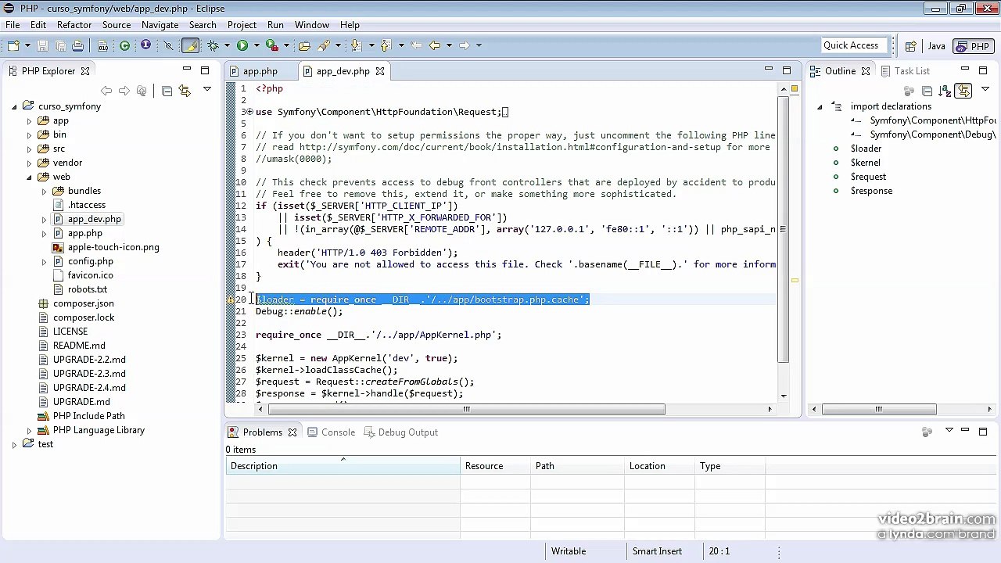Viewport: 1001px width, 563px height.
Task: Switch to the Debug Output tab
Action: click(x=401, y=432)
